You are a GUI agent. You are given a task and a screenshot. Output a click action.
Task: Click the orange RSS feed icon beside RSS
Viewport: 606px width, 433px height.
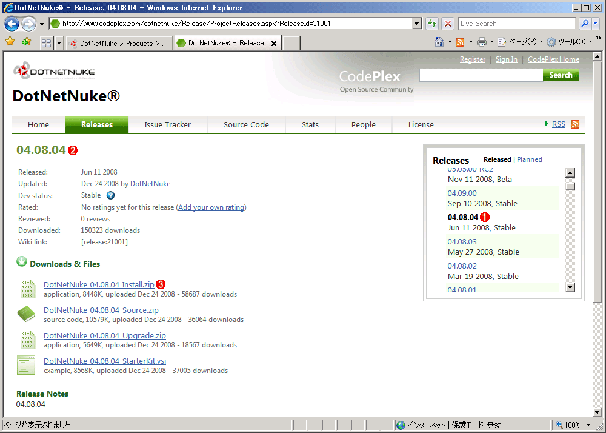click(575, 124)
